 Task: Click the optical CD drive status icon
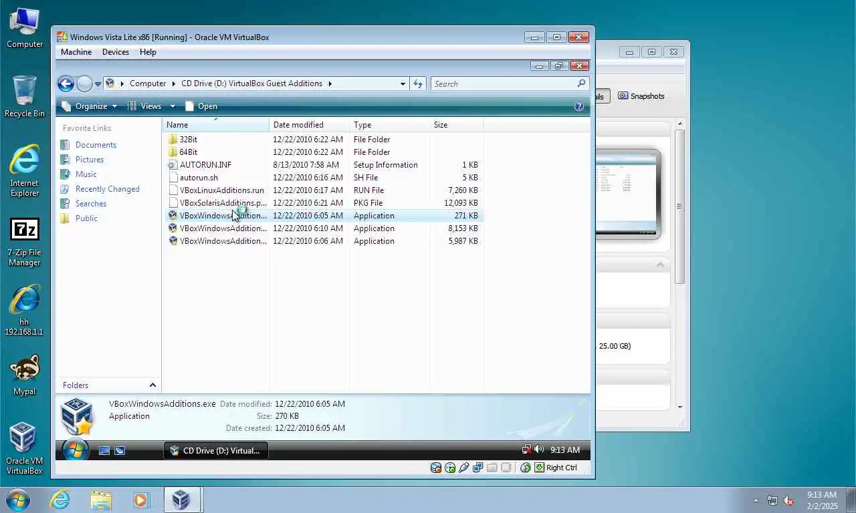[450, 468]
